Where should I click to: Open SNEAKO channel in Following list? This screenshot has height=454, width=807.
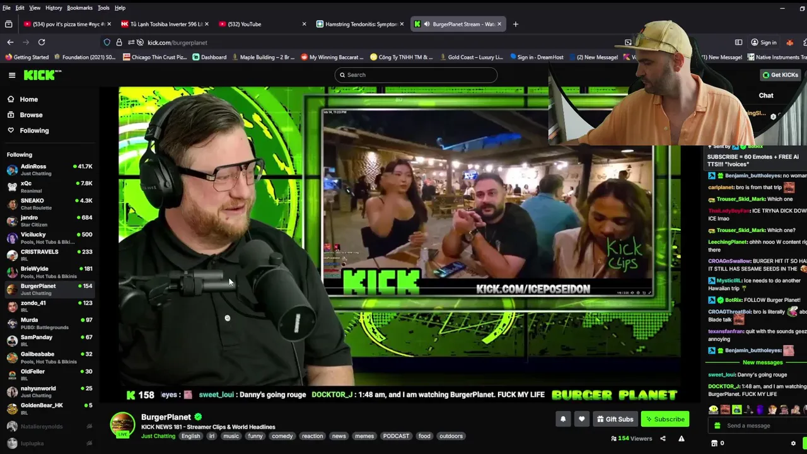point(49,204)
